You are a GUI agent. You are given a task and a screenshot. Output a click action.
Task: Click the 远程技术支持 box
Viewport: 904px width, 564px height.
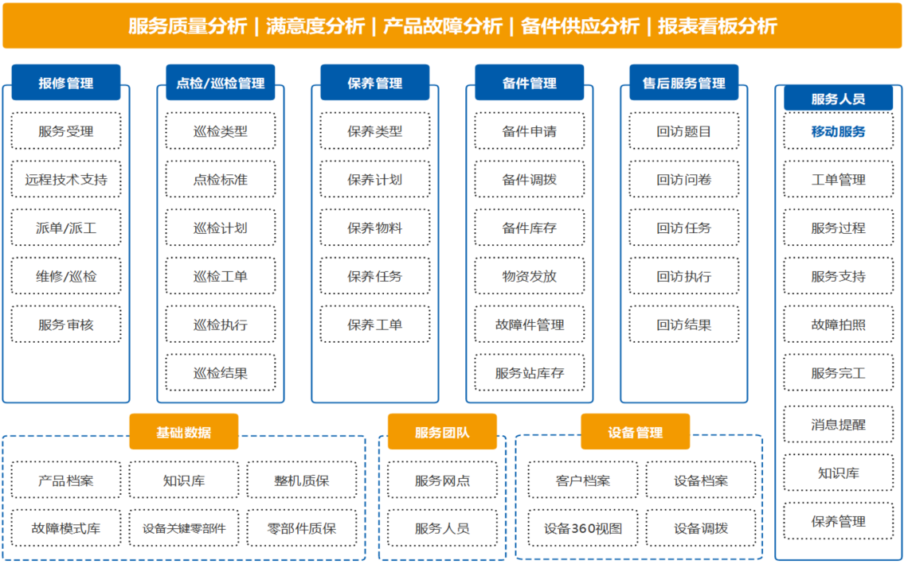coord(66,180)
